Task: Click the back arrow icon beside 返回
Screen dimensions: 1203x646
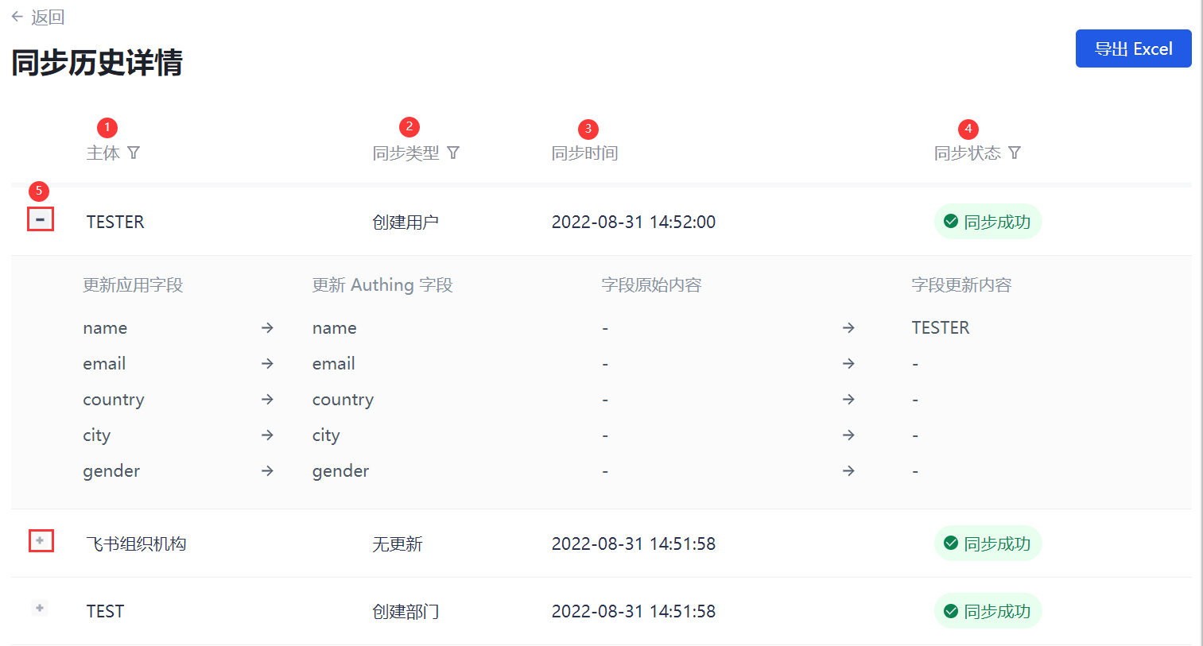Action: tap(17, 17)
